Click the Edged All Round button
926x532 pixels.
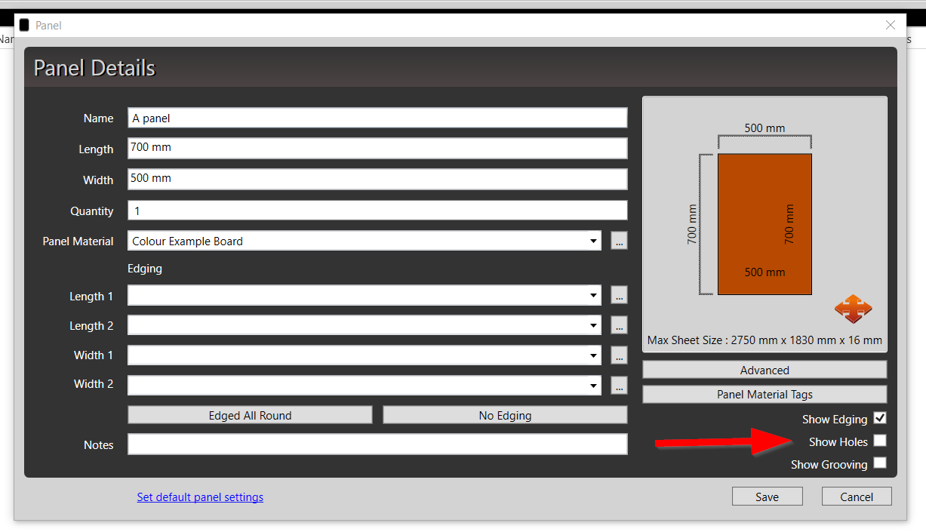(x=250, y=415)
